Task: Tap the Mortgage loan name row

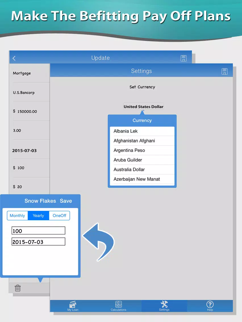Action: [30, 73]
